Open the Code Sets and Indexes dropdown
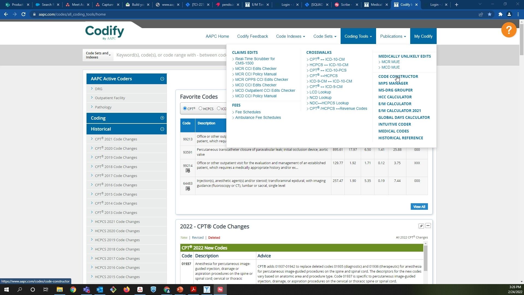Image resolution: width=524 pixels, height=295 pixels. (98, 55)
